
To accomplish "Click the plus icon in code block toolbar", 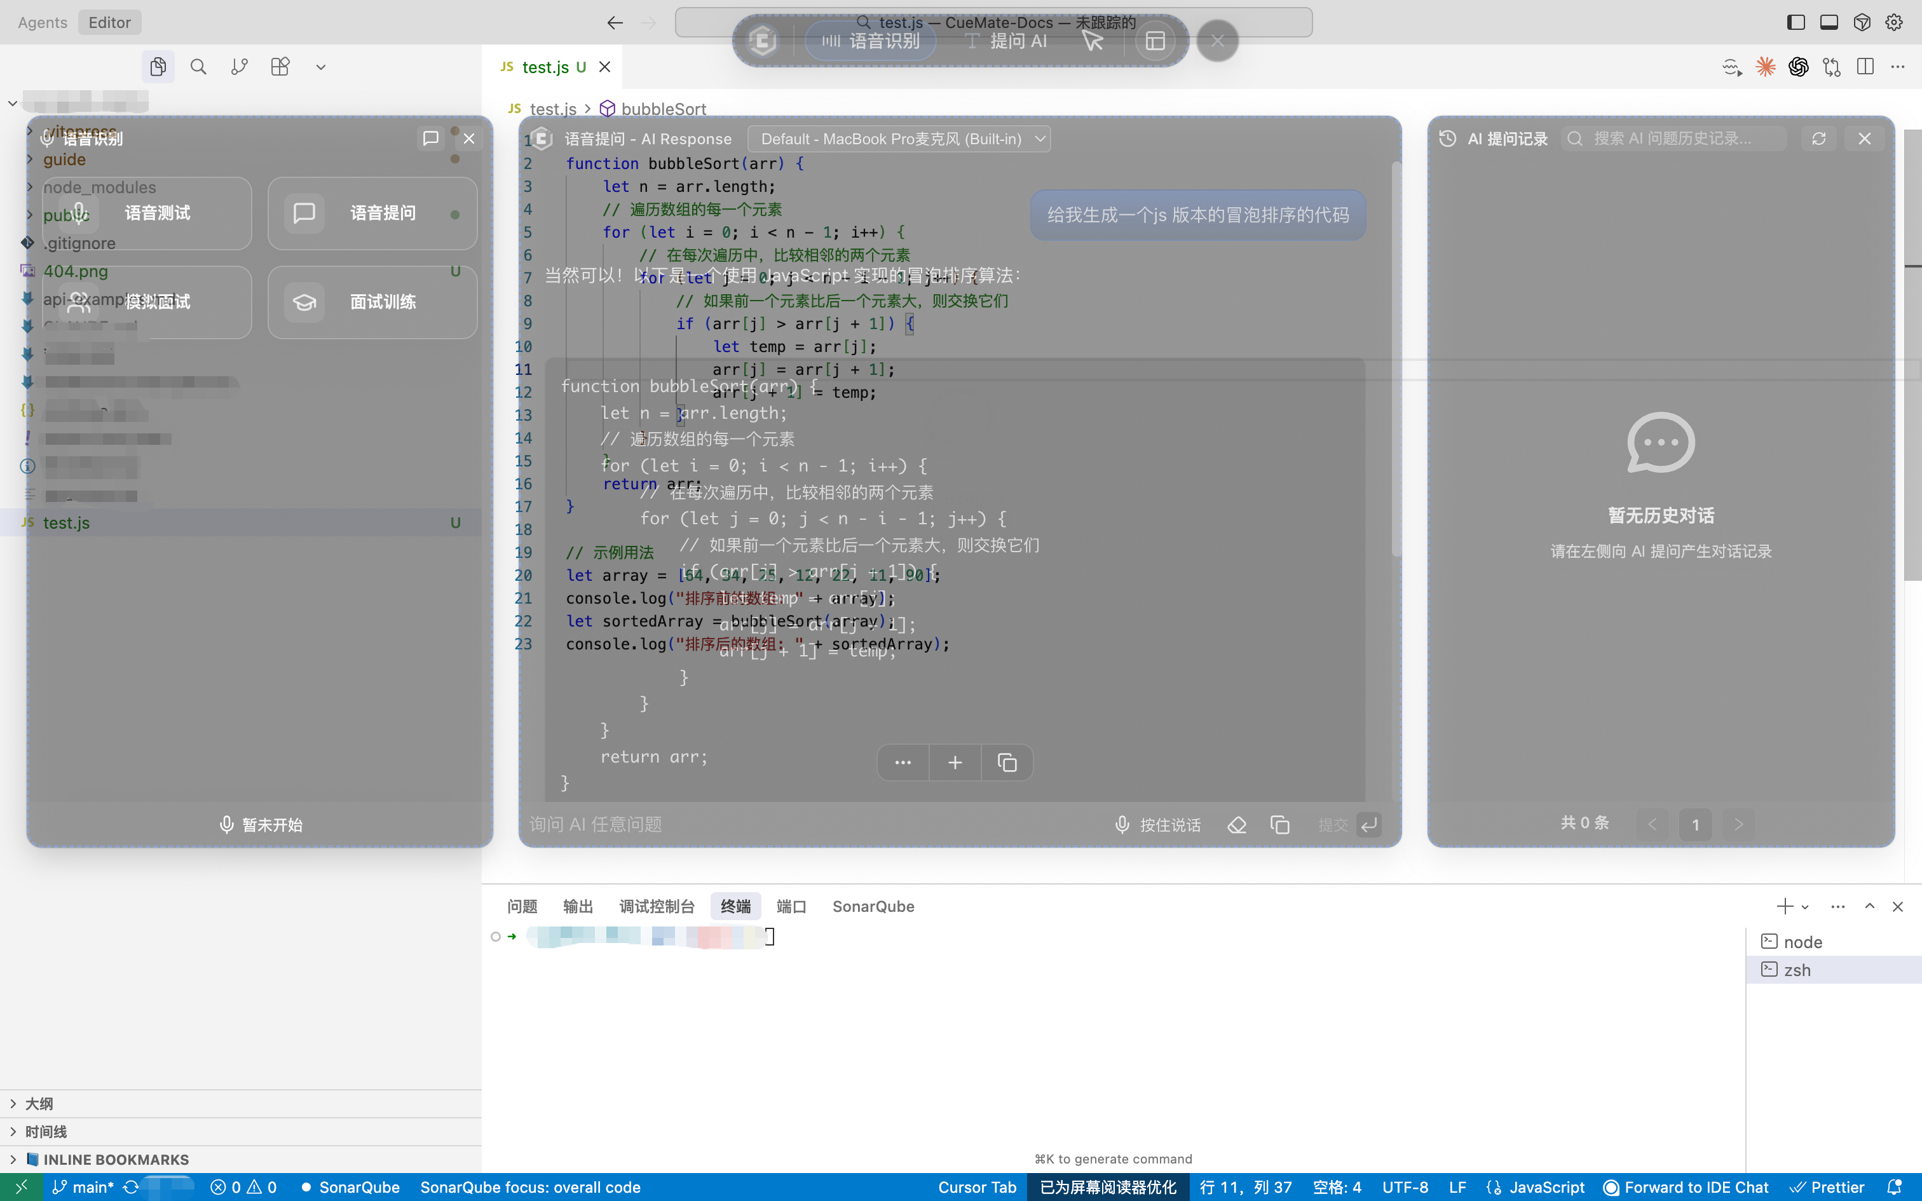I will tap(955, 763).
